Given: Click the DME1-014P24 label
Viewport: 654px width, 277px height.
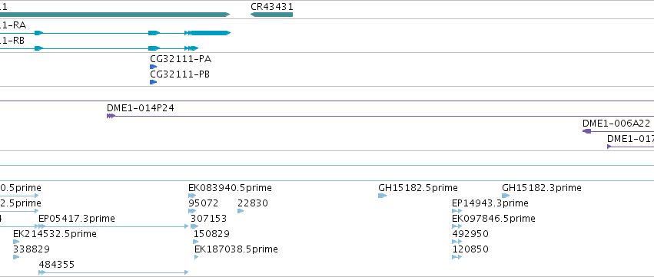Looking at the screenshot, I should (x=140, y=108).
